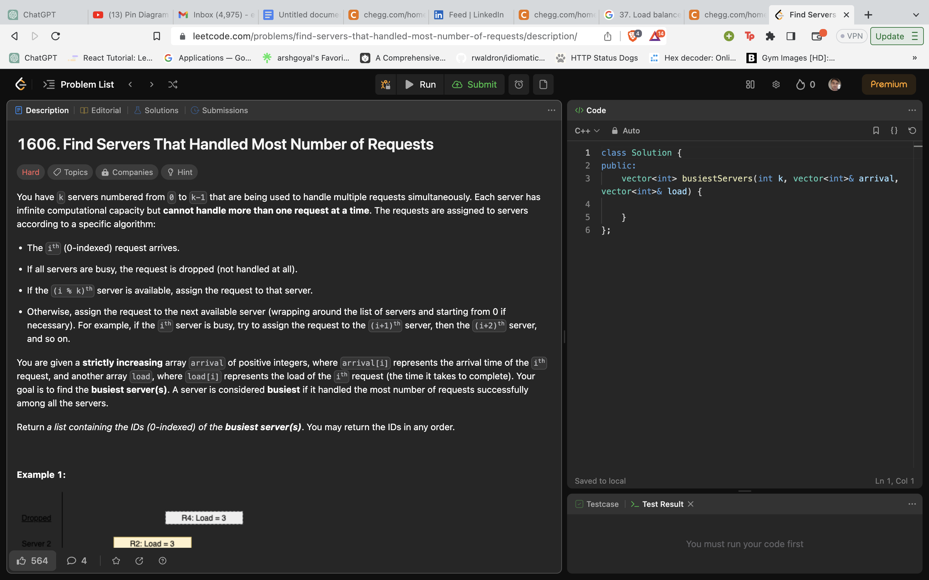Go to next problem with right arrow

[x=151, y=84]
